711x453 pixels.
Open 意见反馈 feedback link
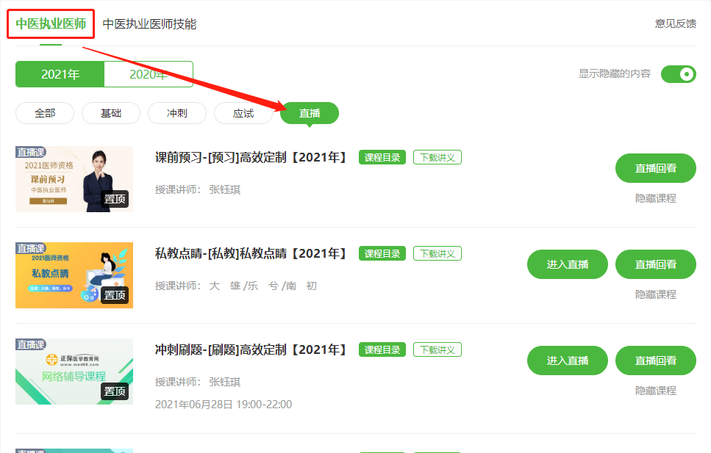click(675, 23)
